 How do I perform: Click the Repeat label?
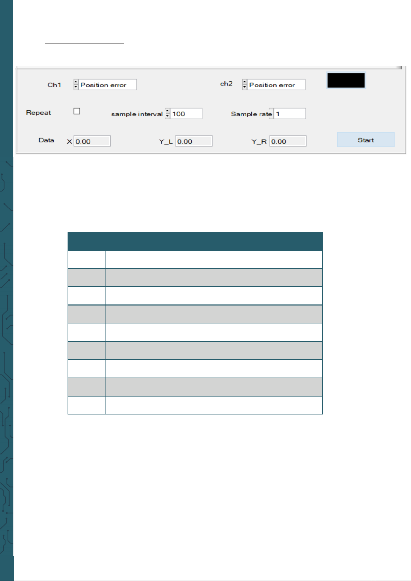point(39,113)
